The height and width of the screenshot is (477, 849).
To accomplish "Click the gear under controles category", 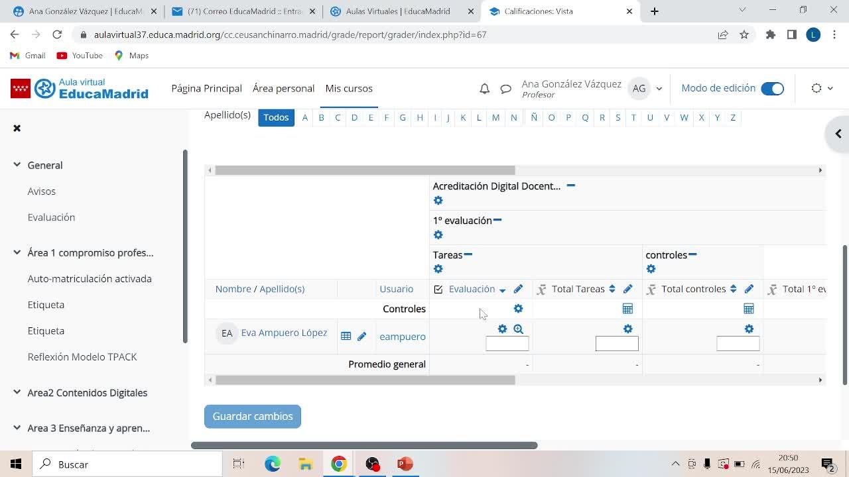I will pyautogui.click(x=651, y=269).
